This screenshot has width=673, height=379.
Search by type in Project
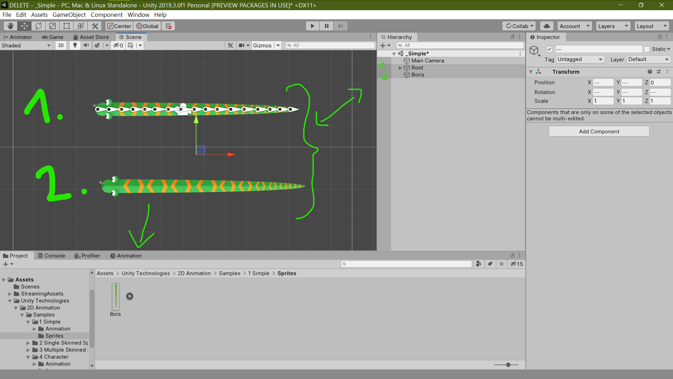478,264
